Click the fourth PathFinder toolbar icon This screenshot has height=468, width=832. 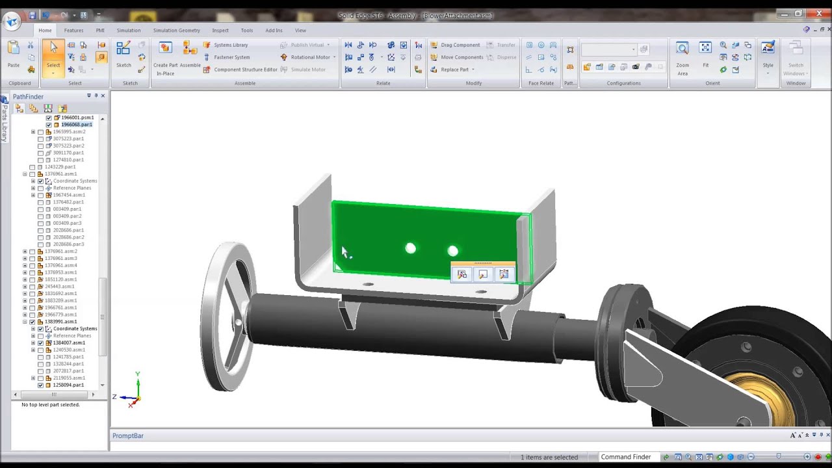62,108
